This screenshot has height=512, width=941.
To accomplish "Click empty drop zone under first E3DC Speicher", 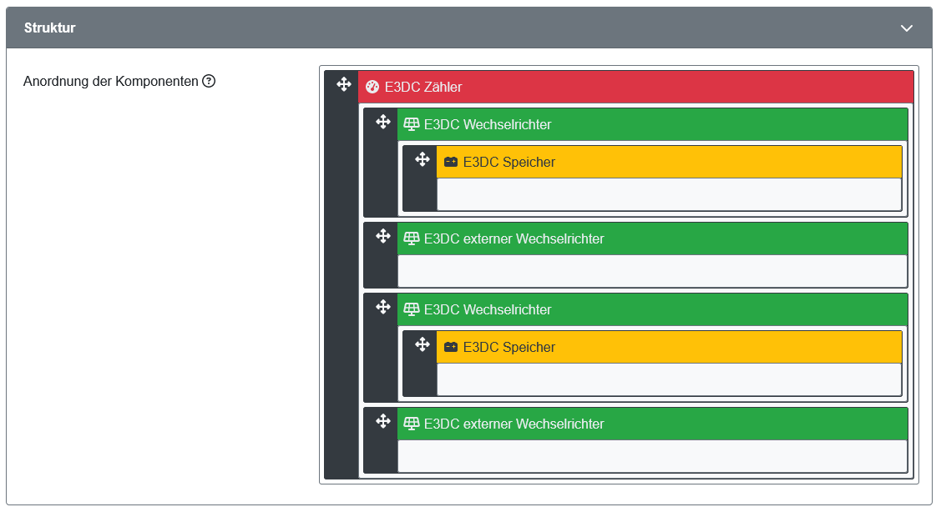I will coord(669,194).
